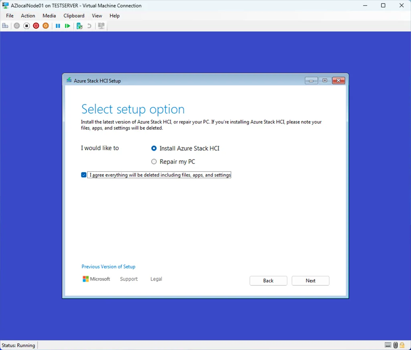
Task: Click the Enhanced Session toolbar icon
Action: [x=101, y=26]
